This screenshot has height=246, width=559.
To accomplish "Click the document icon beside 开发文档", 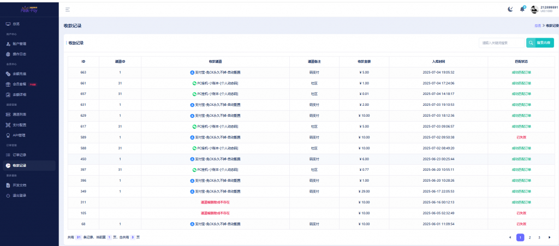I will click(8, 185).
